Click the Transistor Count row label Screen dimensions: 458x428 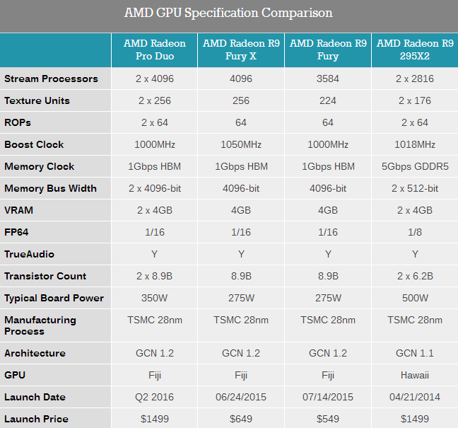tap(45, 276)
